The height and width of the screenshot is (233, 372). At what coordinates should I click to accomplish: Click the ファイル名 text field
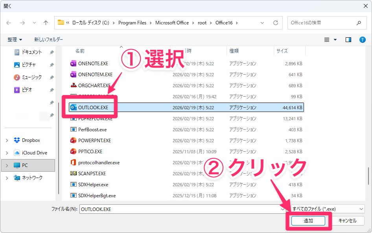click(182, 209)
